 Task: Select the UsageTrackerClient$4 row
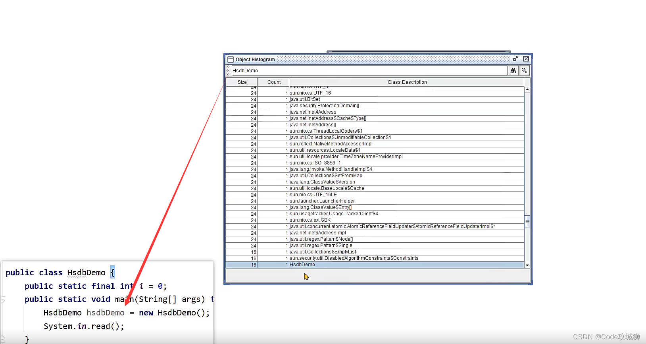[375, 214]
